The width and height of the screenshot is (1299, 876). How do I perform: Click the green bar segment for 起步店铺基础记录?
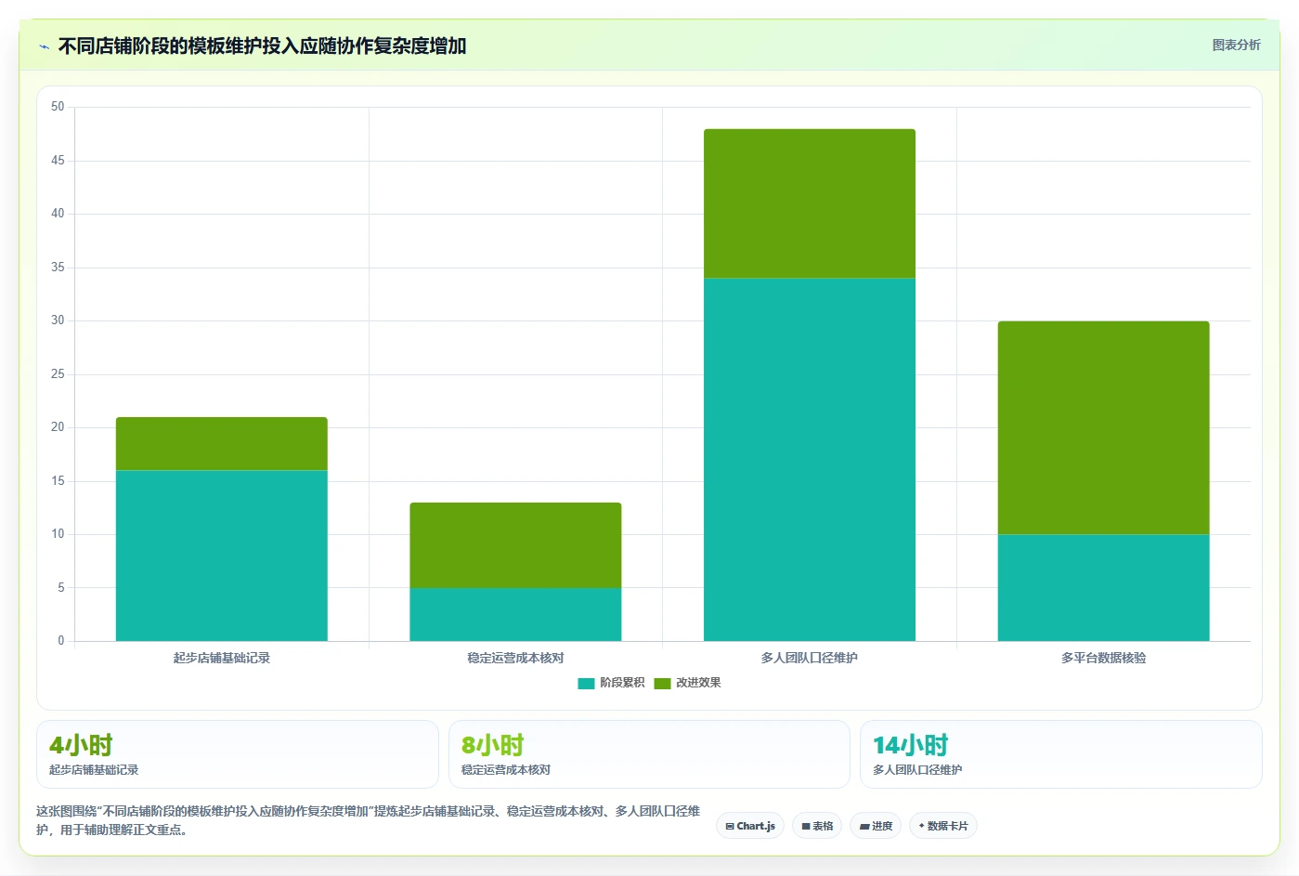pos(222,444)
